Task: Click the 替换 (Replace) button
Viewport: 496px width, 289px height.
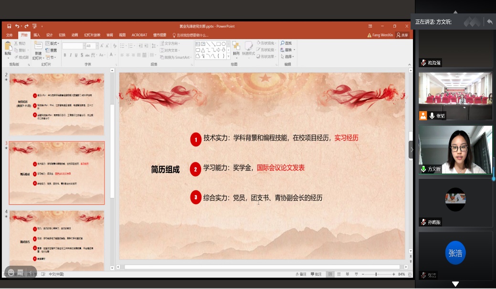Action: (286, 50)
